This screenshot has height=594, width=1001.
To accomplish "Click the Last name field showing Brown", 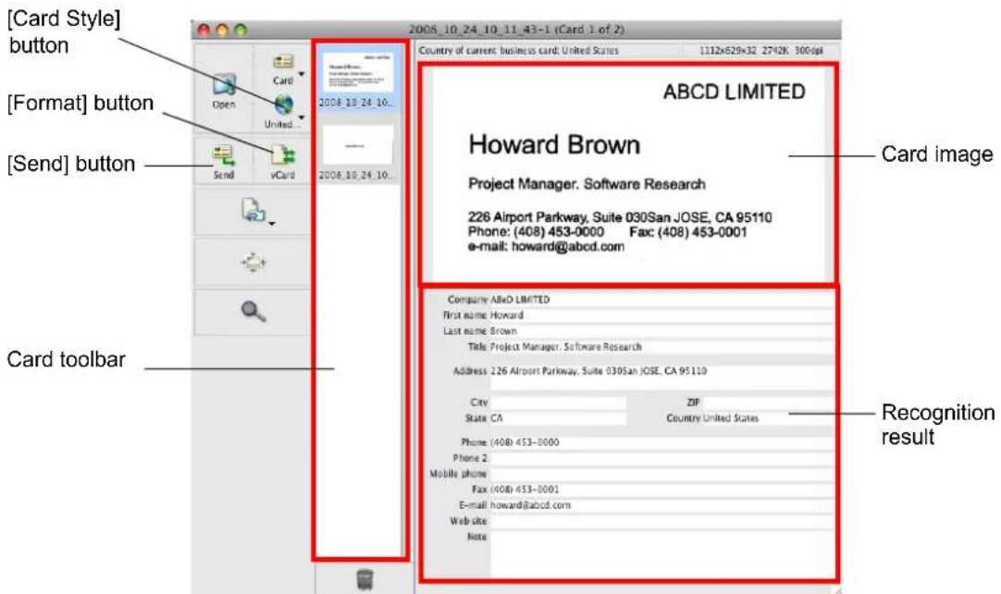I will point(661,331).
